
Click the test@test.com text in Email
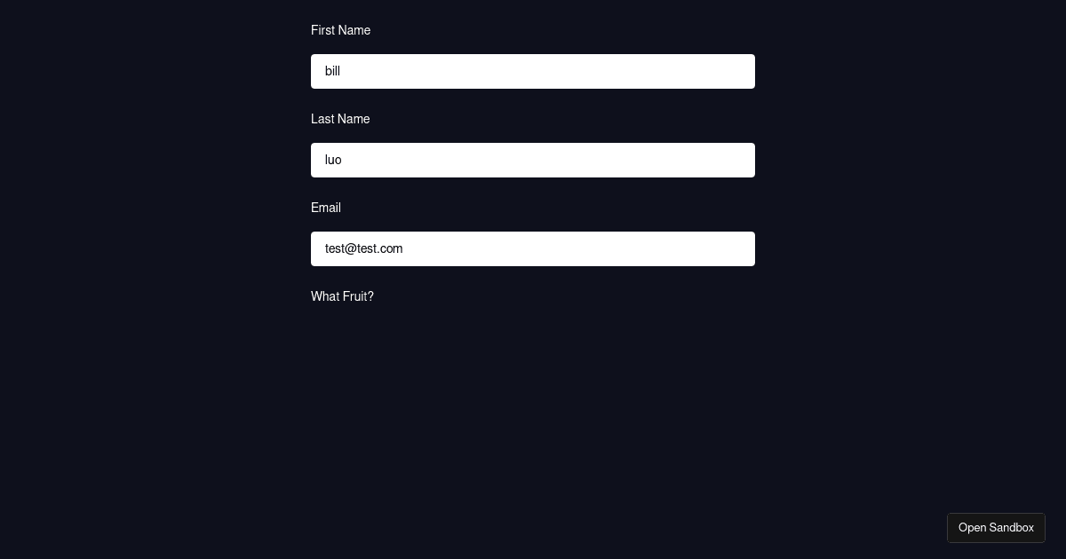[364, 248]
